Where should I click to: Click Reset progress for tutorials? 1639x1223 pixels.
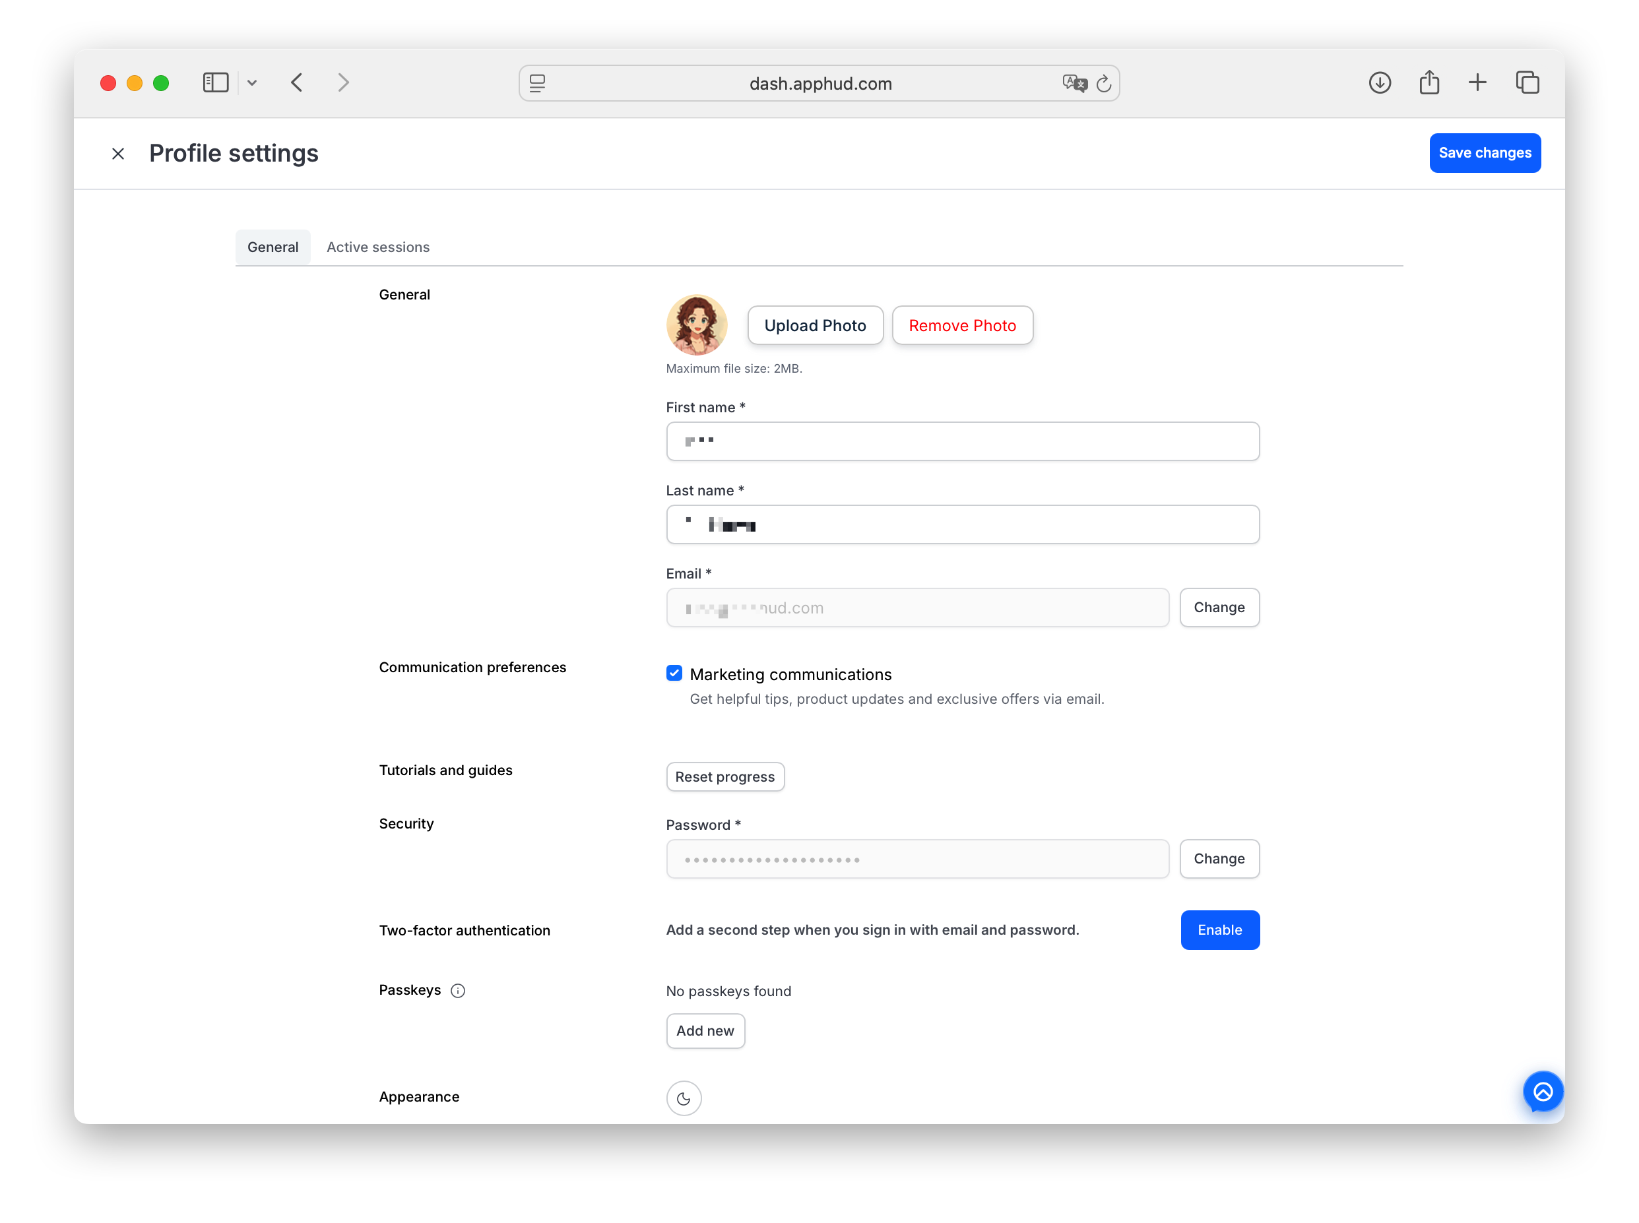[x=724, y=776]
